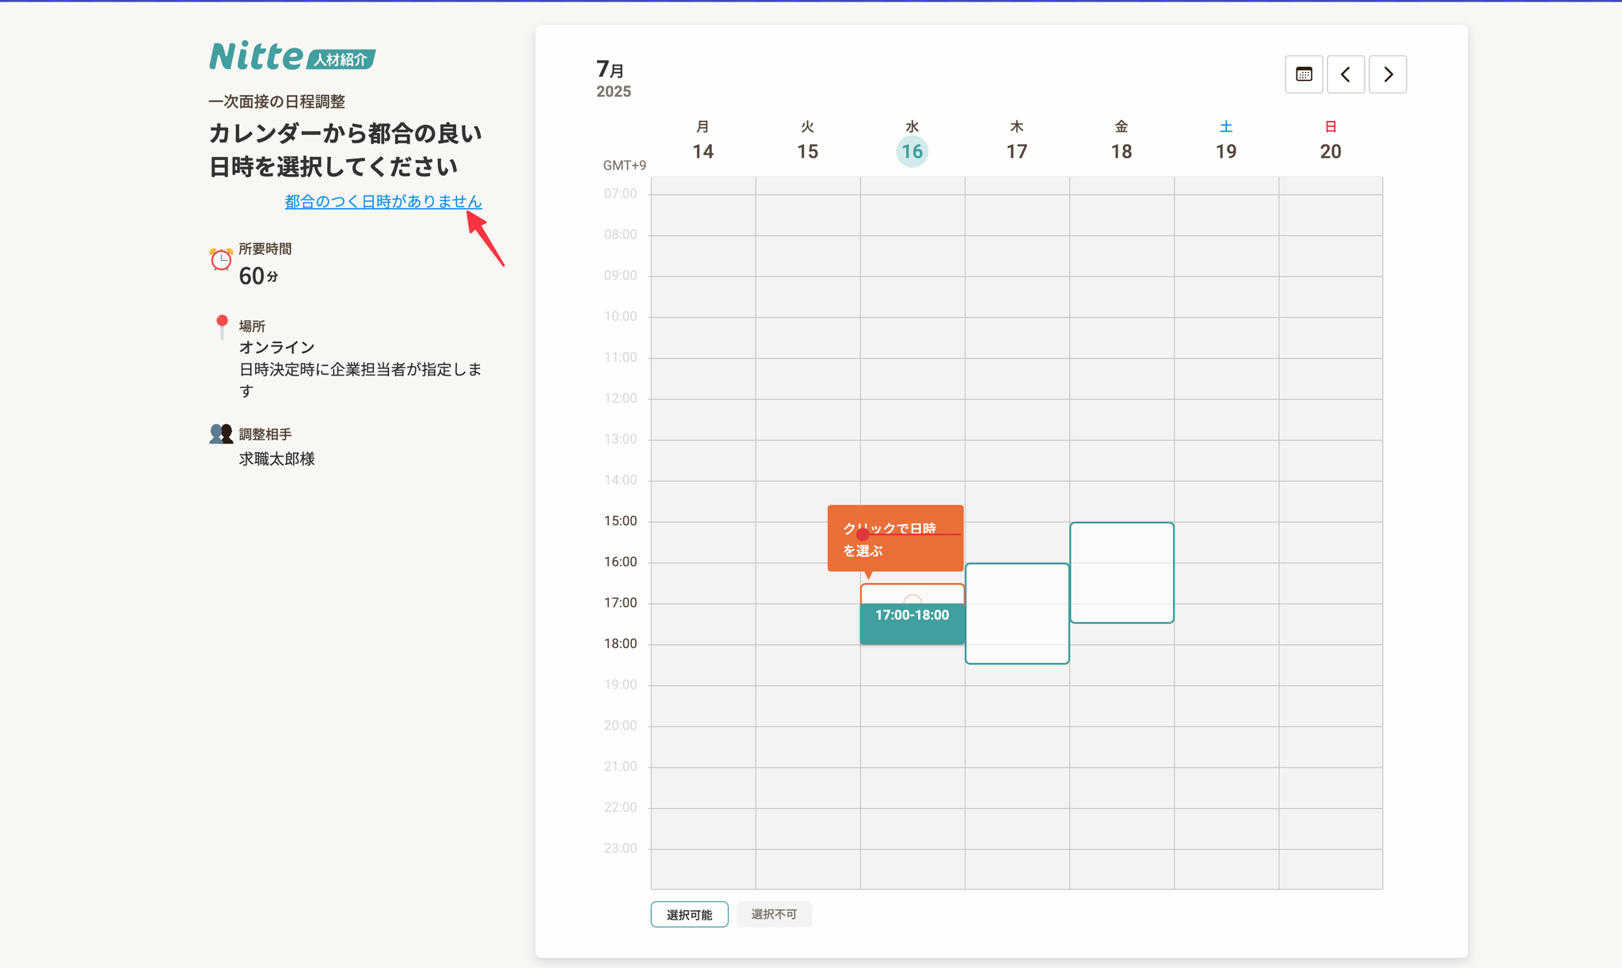This screenshot has width=1622, height=968.
Task: Click the 60分 duration value
Action: (258, 276)
